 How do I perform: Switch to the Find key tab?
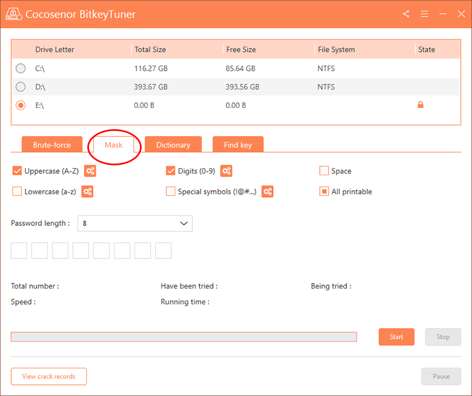point(238,145)
